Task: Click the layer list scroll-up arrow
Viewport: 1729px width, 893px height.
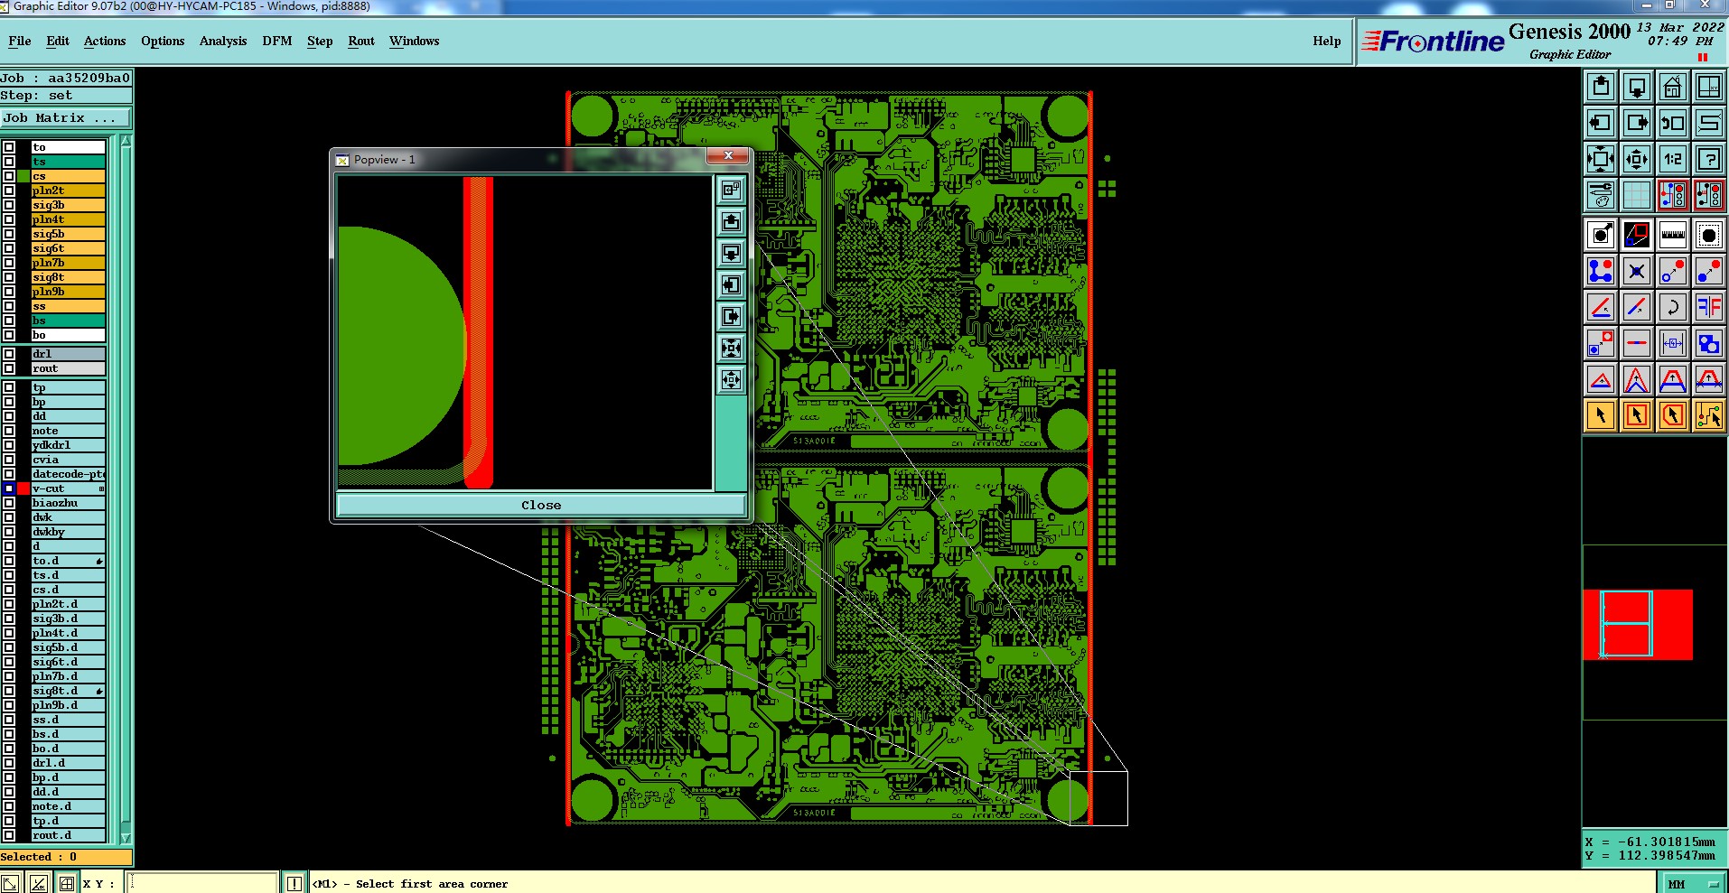Action: tap(126, 141)
